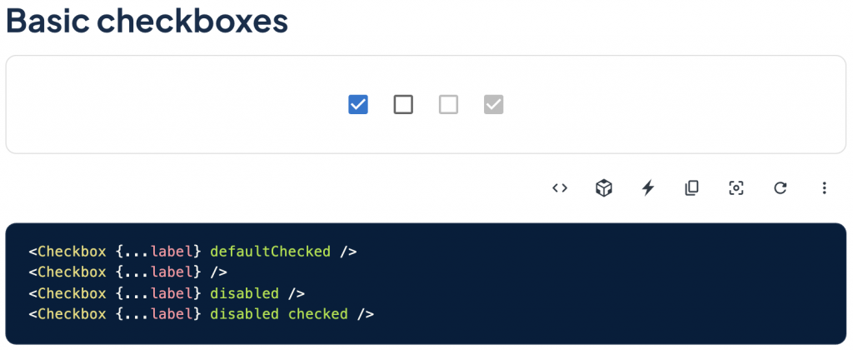Check the empty enabled checkbox
The width and height of the screenshot is (853, 350).
[x=403, y=105]
